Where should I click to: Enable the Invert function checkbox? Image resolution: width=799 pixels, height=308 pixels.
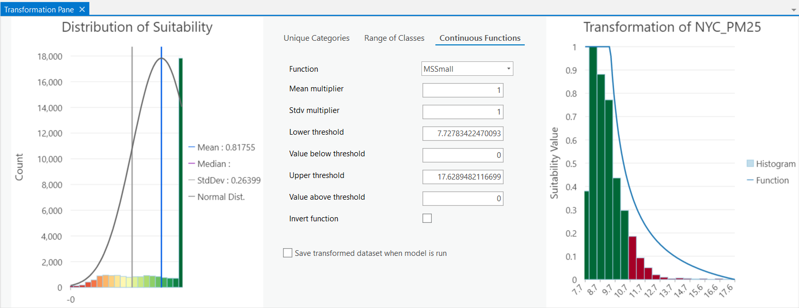[x=427, y=218]
